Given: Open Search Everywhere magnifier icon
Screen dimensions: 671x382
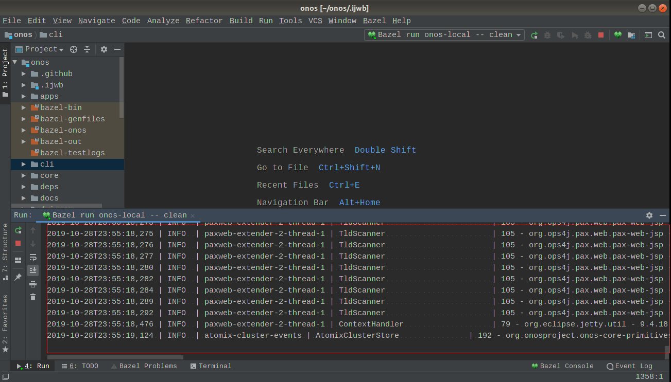Looking at the screenshot, I should pos(662,35).
